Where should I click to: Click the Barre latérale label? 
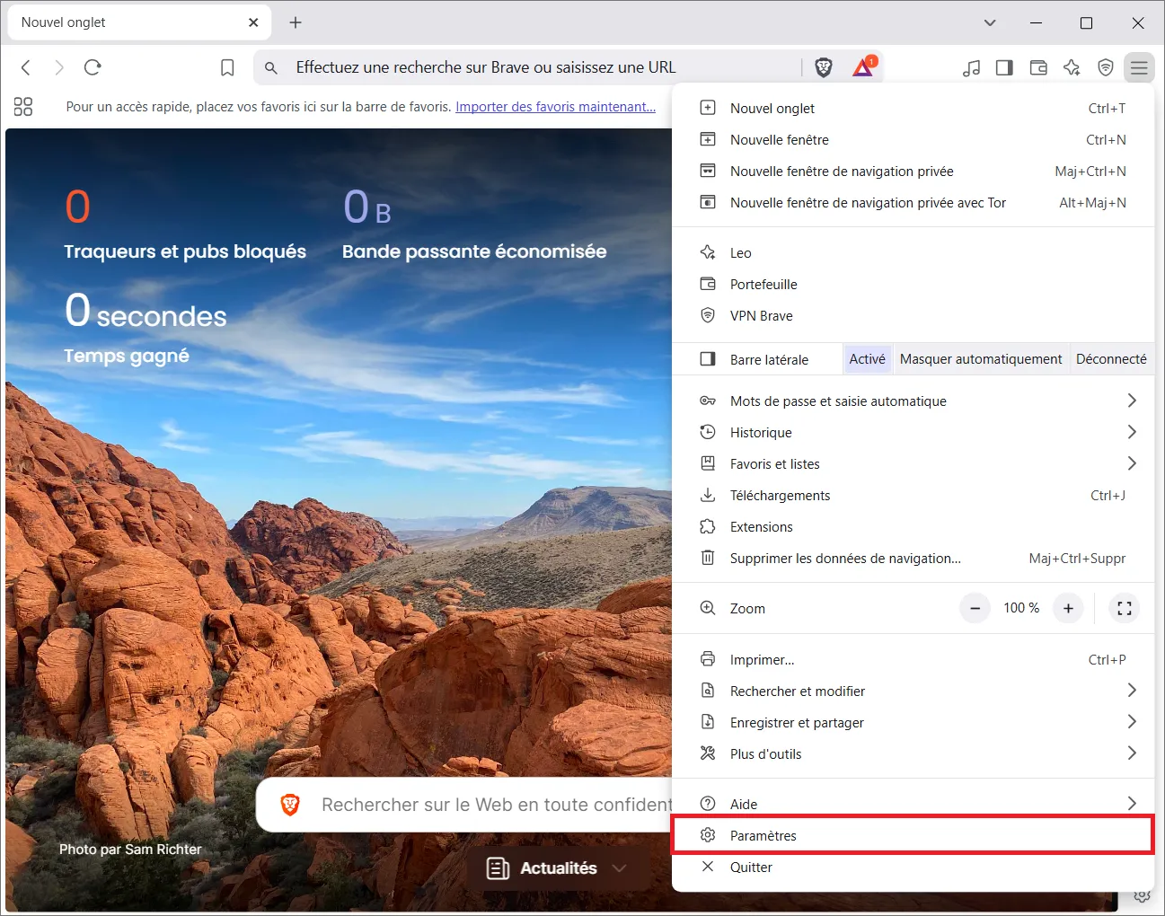point(769,359)
